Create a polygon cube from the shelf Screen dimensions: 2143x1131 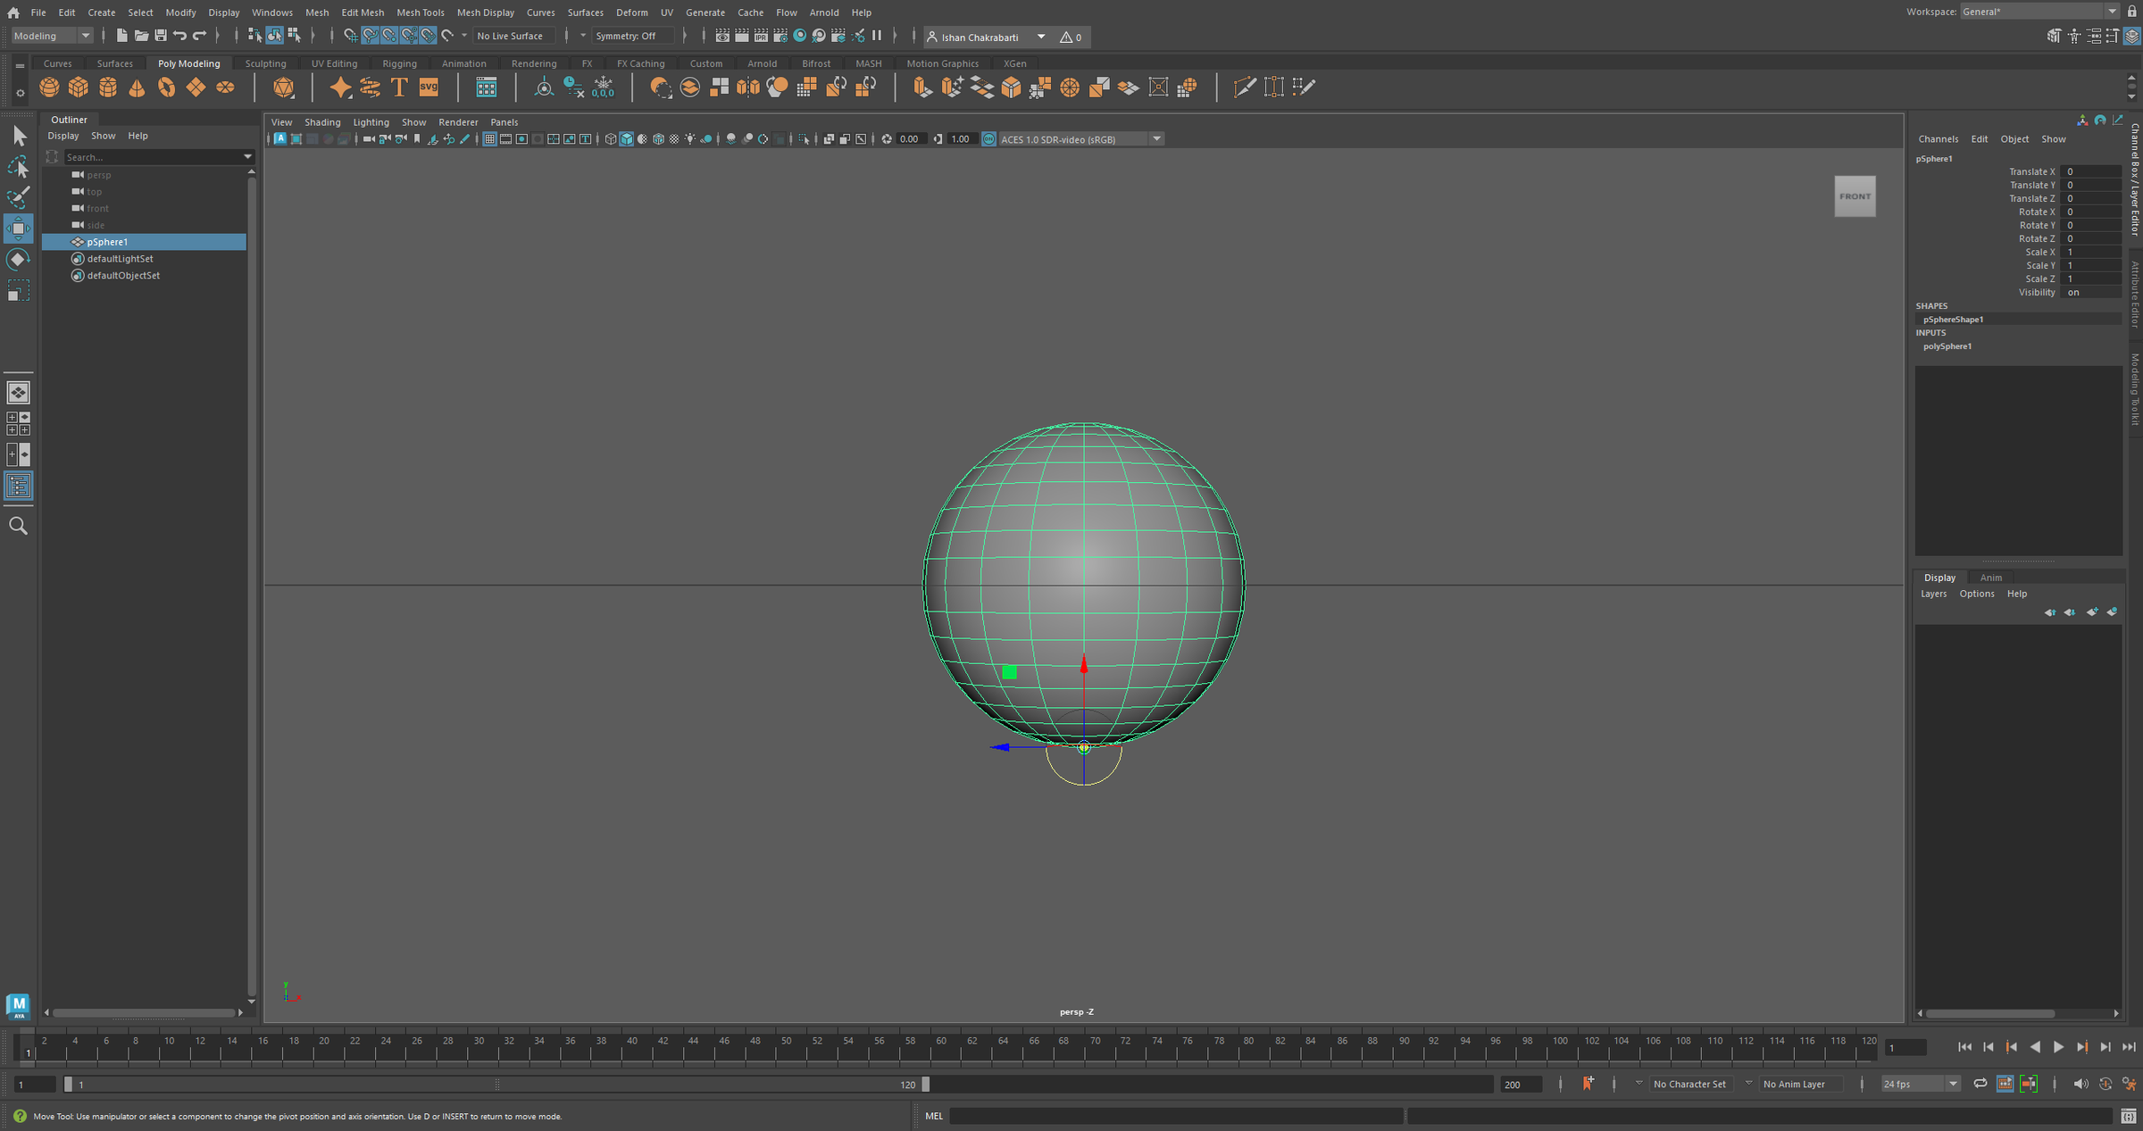tap(79, 87)
